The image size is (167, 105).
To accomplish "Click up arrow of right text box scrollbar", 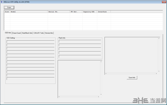I will [x=159, y=39].
